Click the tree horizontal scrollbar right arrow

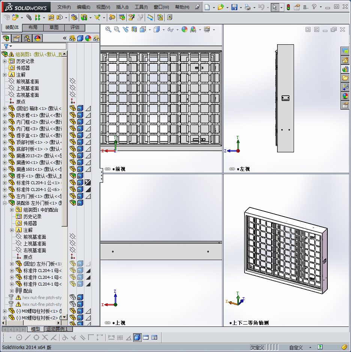[58, 323]
